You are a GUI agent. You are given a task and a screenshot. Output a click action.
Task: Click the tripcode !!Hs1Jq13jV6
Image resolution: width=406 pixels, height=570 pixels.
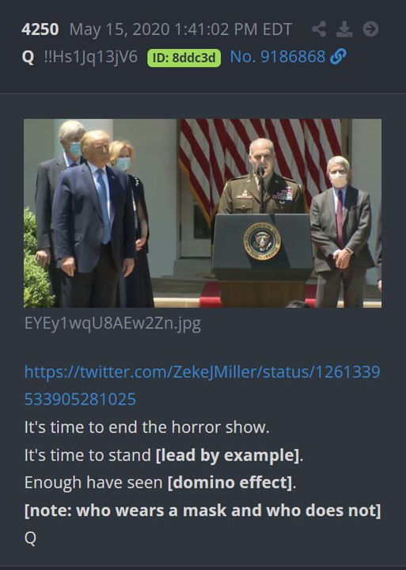[91, 57]
